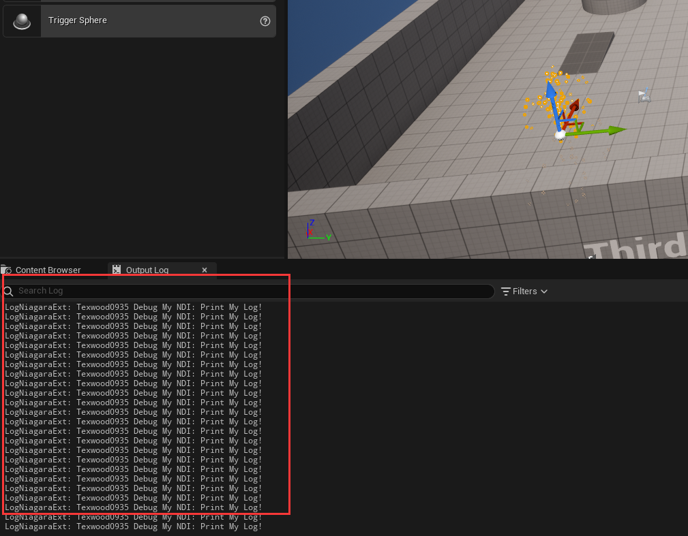Switch to the Content Browser tab
688x536 pixels.
point(48,270)
